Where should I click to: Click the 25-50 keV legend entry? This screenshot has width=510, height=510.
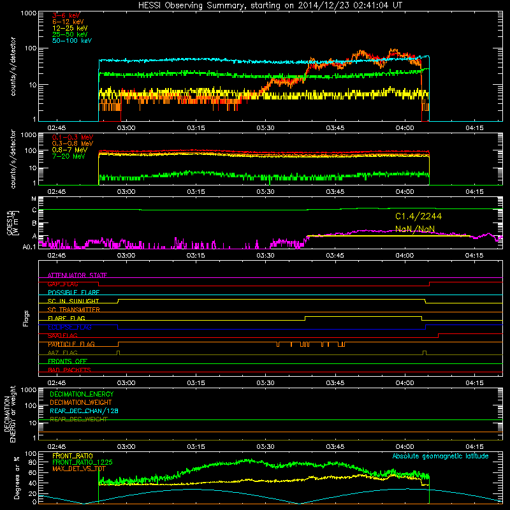click(x=69, y=34)
